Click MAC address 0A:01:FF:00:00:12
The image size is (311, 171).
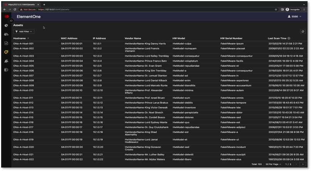71,103
